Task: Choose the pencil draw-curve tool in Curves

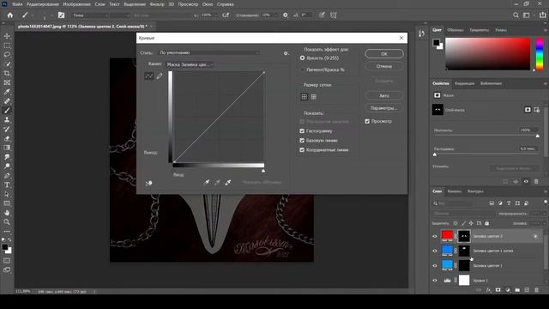Action: click(x=160, y=76)
